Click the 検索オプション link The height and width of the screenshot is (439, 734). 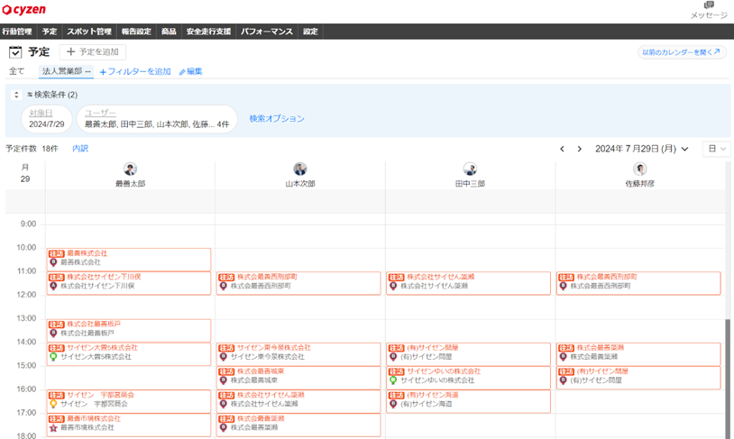pos(277,119)
